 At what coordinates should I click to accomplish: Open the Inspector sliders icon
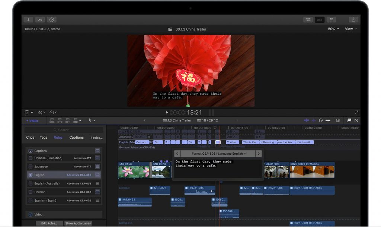point(331,20)
